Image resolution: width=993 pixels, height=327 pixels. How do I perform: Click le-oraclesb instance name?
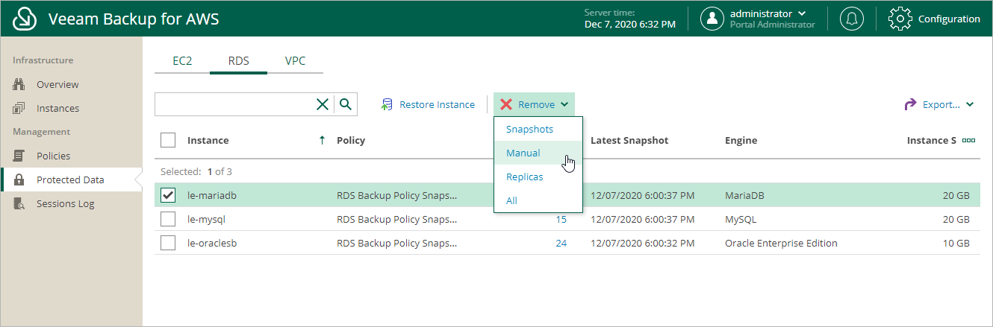click(212, 243)
